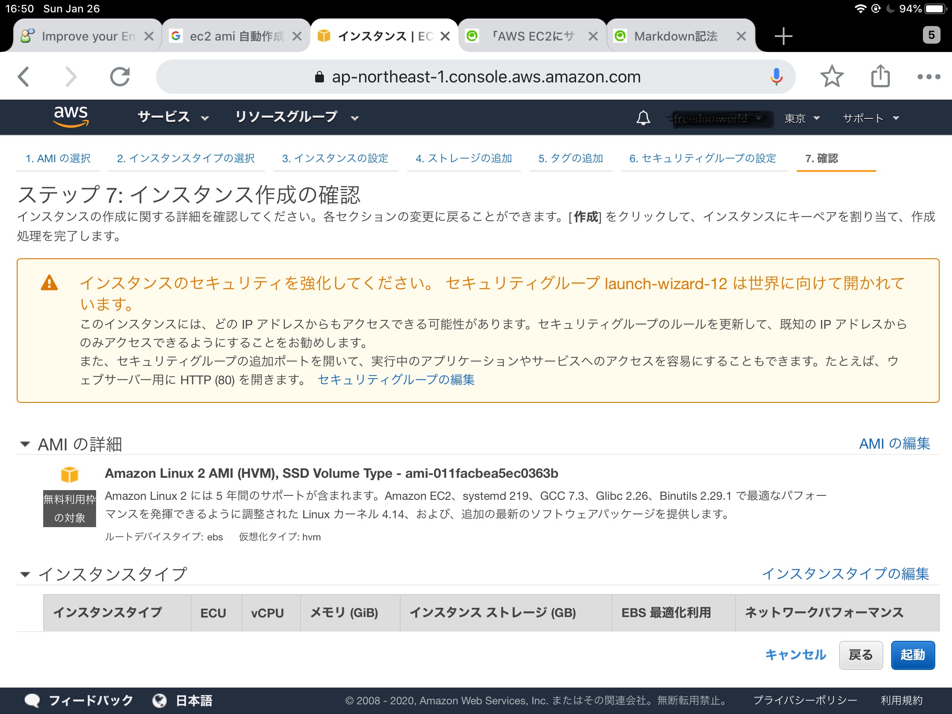The height and width of the screenshot is (714, 952).
Task: Open the サポート dropdown
Action: (x=870, y=118)
